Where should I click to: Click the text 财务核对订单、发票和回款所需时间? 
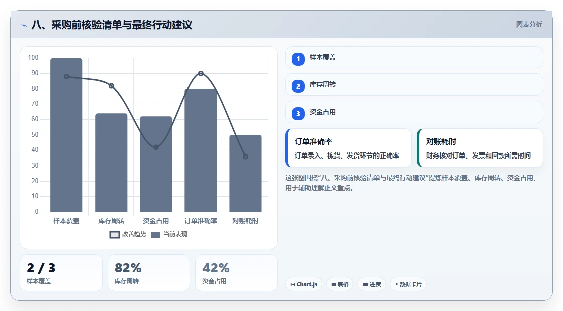[478, 155]
